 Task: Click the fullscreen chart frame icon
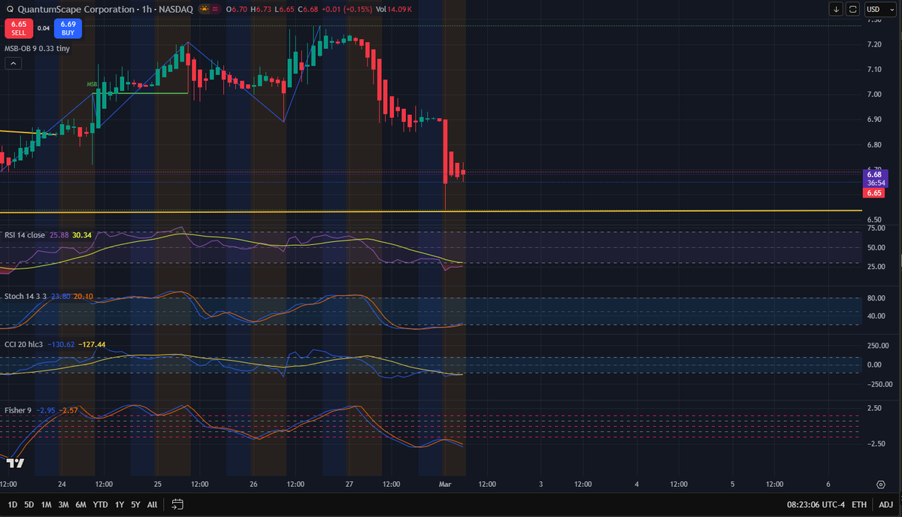coord(852,9)
